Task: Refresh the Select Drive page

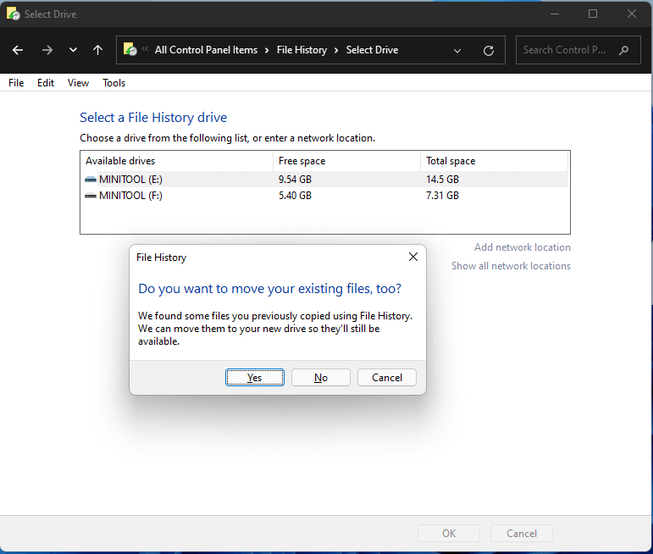Action: (x=489, y=50)
